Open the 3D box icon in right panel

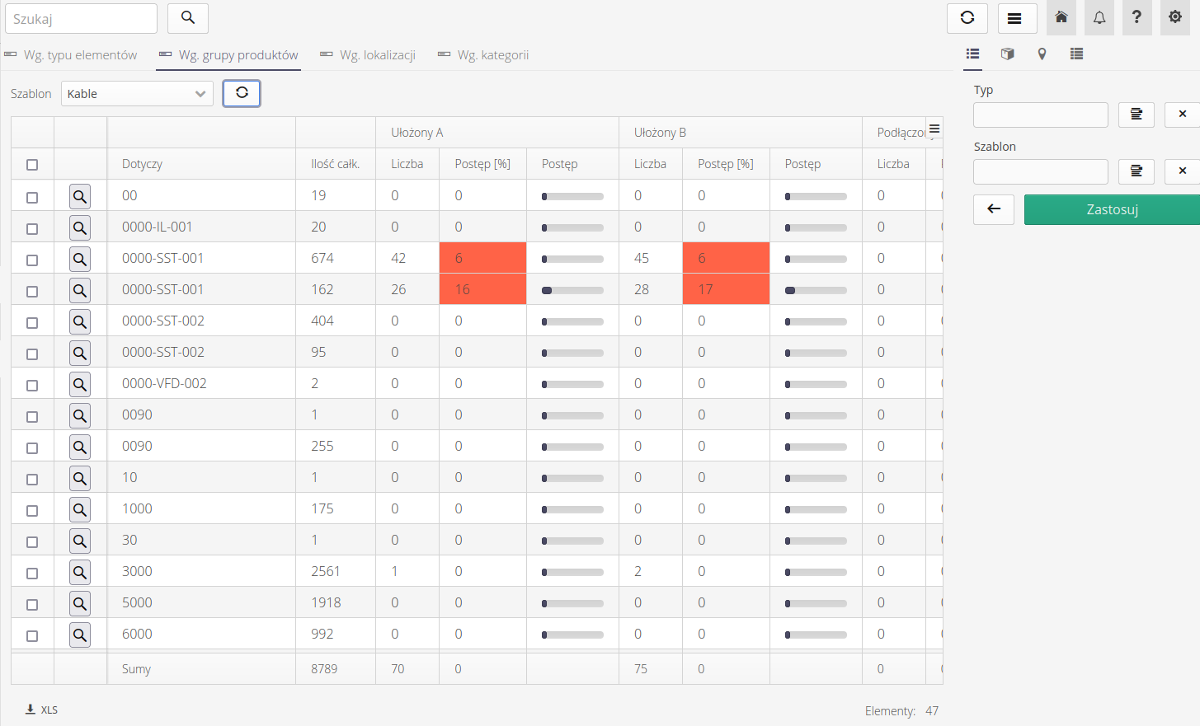click(x=1007, y=54)
